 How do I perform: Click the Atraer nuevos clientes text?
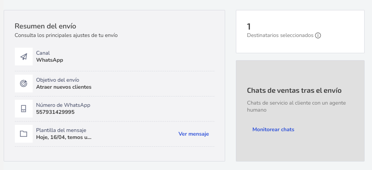tap(63, 87)
